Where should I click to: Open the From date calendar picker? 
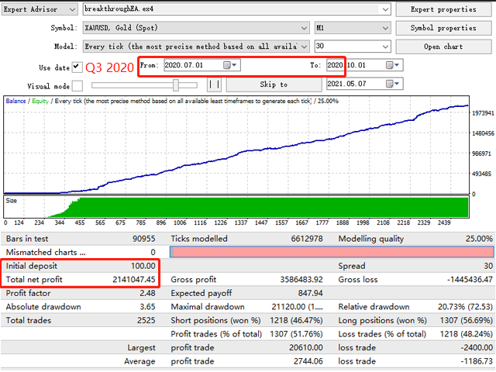[x=230, y=65]
